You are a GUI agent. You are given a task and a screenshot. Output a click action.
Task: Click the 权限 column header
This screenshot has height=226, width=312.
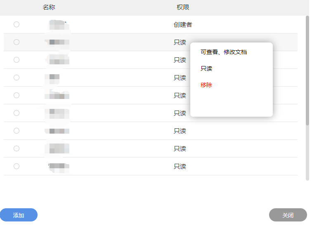183,7
